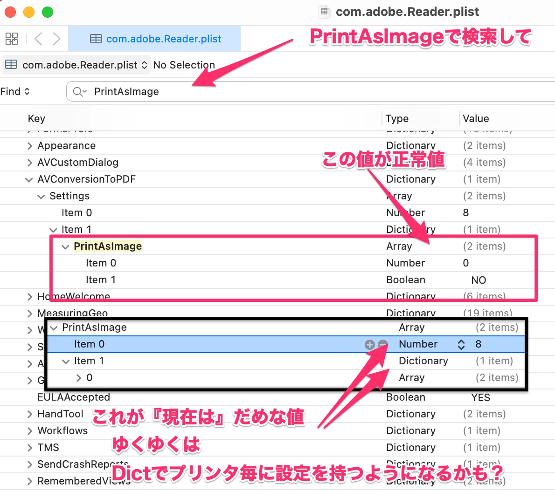Image resolution: width=555 pixels, height=491 pixels.
Task: Click the Value column header
Action: [x=476, y=118]
